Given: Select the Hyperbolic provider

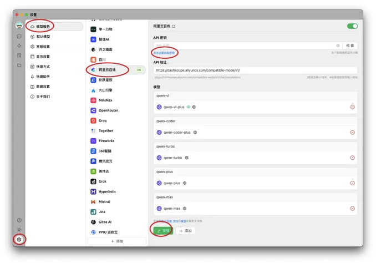Looking at the screenshot, I should click(x=116, y=191).
